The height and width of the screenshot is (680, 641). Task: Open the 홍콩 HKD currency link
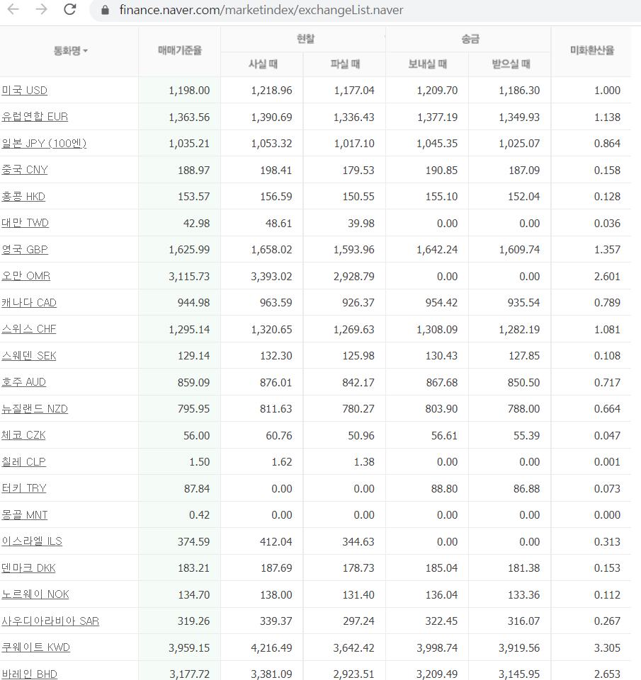click(23, 197)
